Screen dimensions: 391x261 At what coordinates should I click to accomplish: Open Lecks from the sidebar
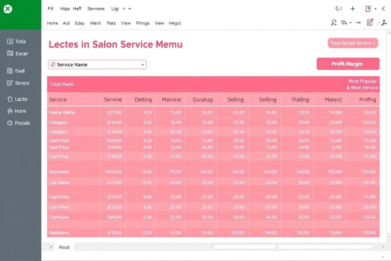pyautogui.click(x=17, y=99)
